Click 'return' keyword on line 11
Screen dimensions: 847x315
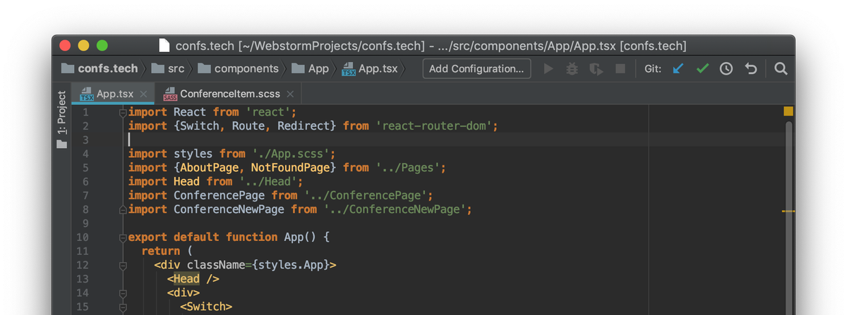[160, 251]
